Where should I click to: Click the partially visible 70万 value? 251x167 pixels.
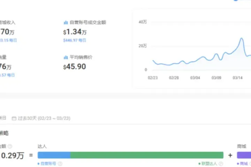click(x=7, y=32)
